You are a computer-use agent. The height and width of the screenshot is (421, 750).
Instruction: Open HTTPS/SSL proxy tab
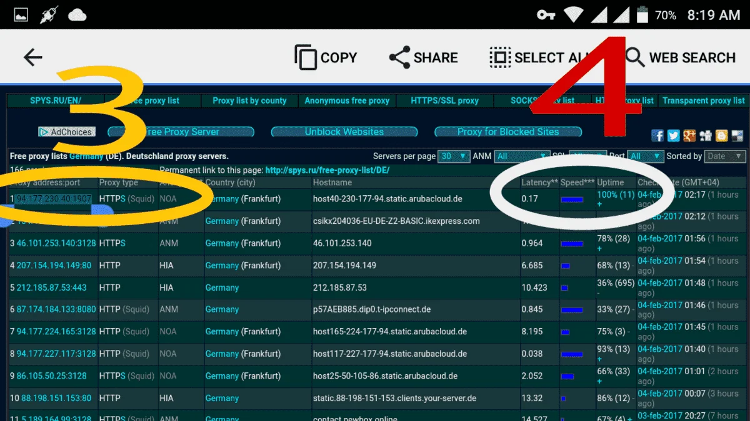pos(444,100)
